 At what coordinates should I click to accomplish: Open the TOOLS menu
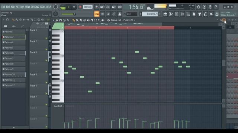tap(42, 7)
